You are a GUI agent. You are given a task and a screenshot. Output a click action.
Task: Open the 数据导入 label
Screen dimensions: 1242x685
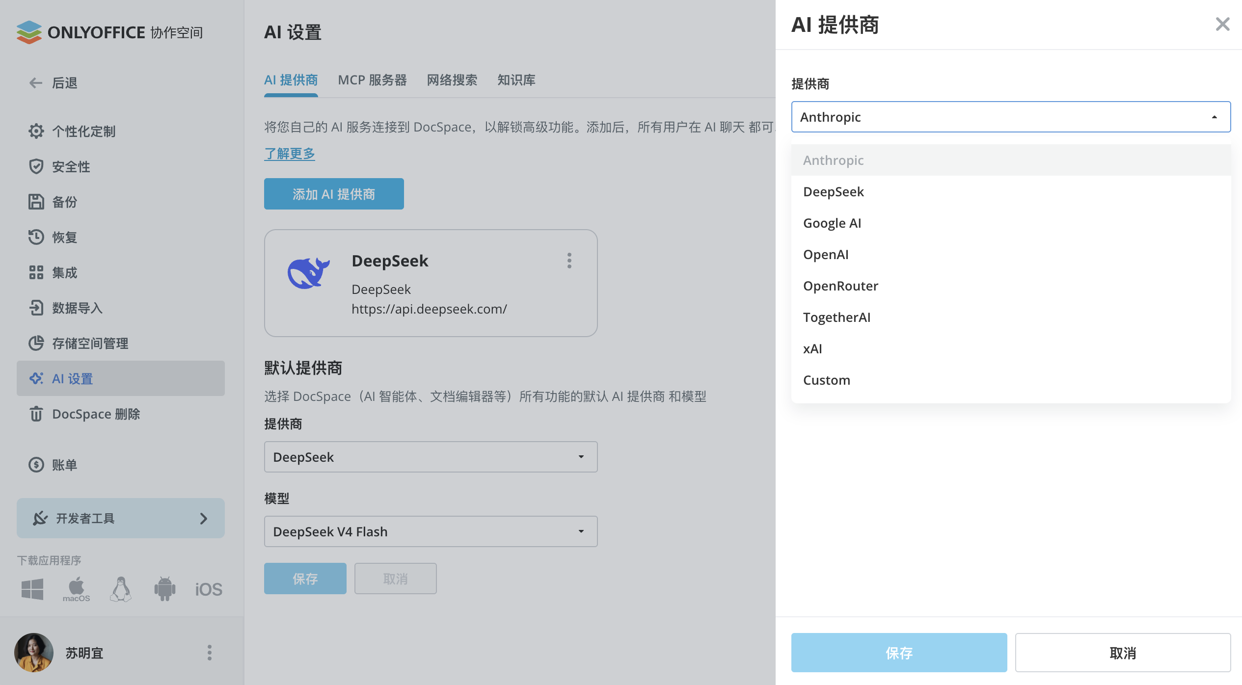pos(77,308)
